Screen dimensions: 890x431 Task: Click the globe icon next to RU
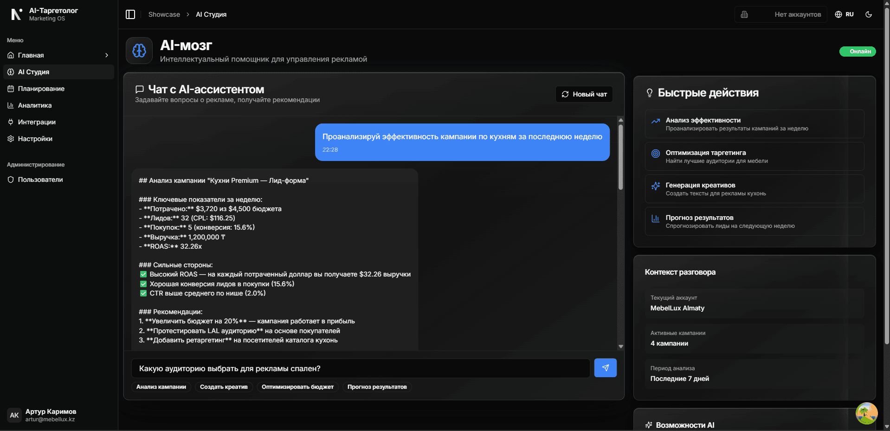838,14
